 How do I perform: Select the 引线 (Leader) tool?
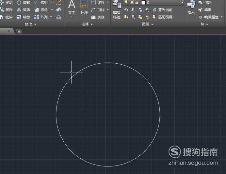(x=98, y=10)
